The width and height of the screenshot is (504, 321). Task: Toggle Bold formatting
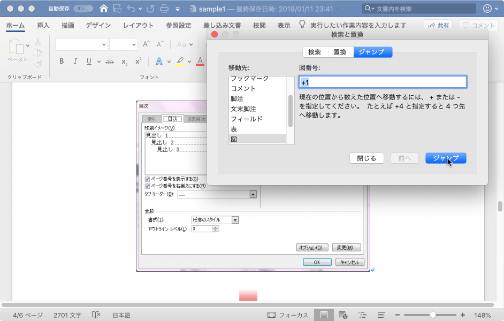[x=62, y=61]
